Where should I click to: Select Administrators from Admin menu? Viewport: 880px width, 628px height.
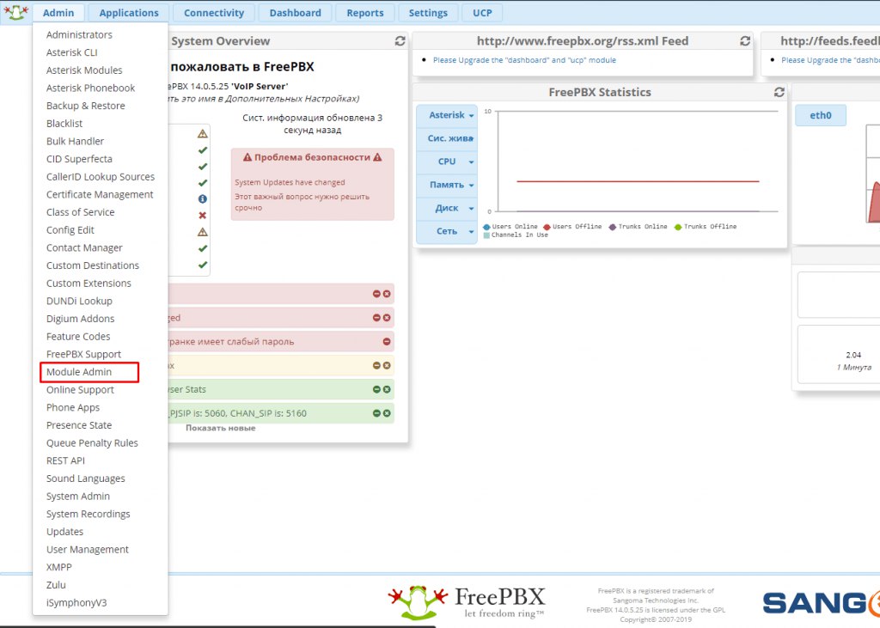pyautogui.click(x=79, y=35)
